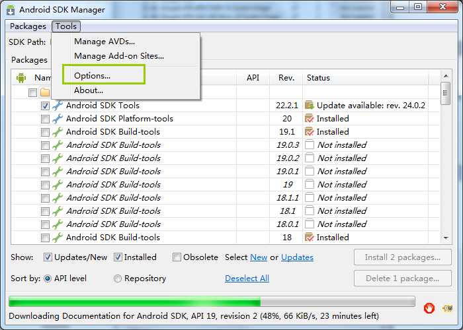Choose Manage Add-on Sites... menu entry
463x330 pixels.
(x=119, y=55)
